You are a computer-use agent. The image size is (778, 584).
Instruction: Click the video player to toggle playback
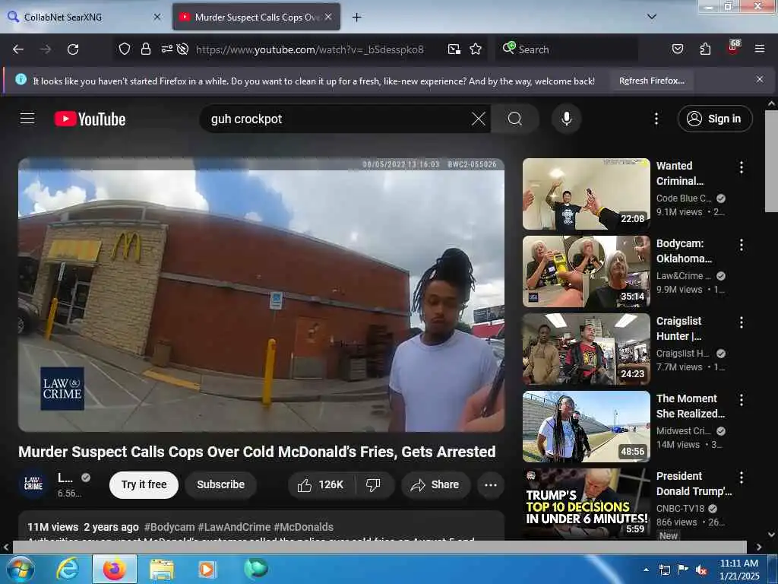(x=261, y=295)
